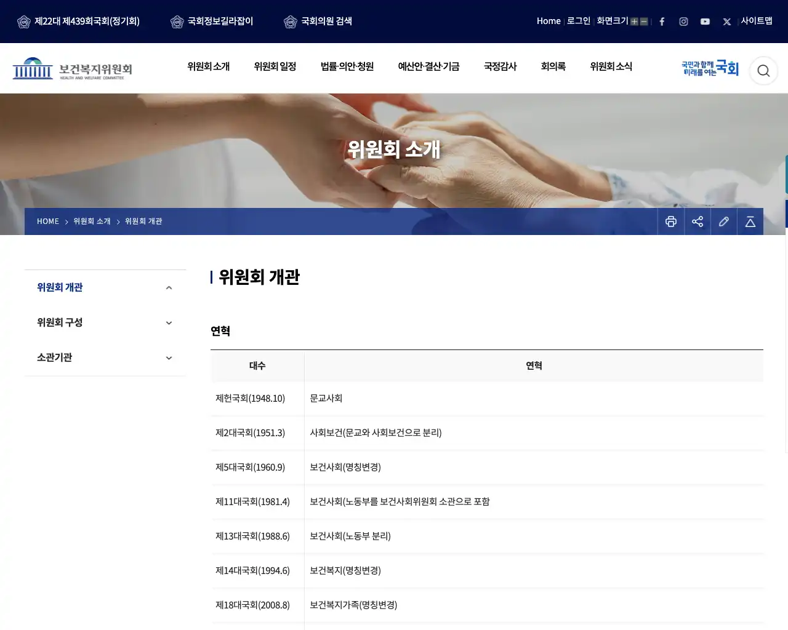The height and width of the screenshot is (630, 788).
Task: Click the 화면크기 label
Action: click(613, 21)
